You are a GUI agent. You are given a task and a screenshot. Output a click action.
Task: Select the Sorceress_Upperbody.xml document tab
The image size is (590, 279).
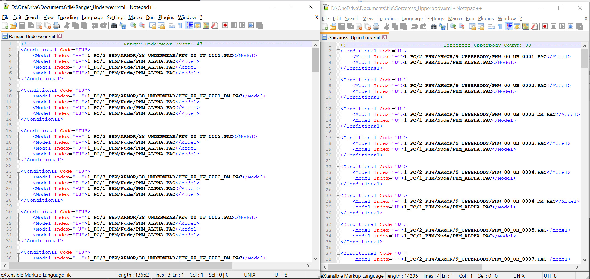[354, 37]
